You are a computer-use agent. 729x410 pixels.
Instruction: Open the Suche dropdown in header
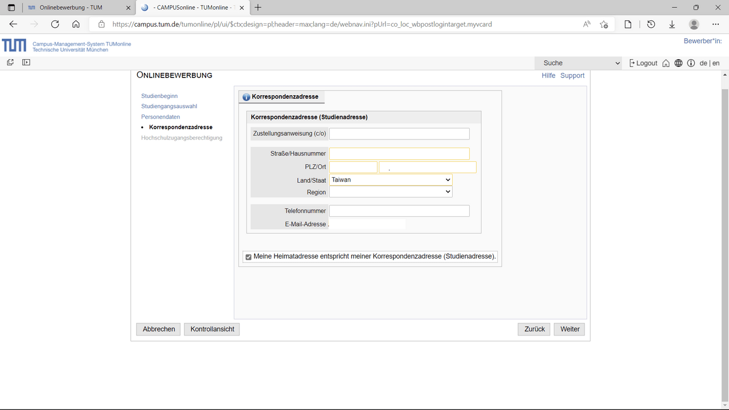(578, 63)
